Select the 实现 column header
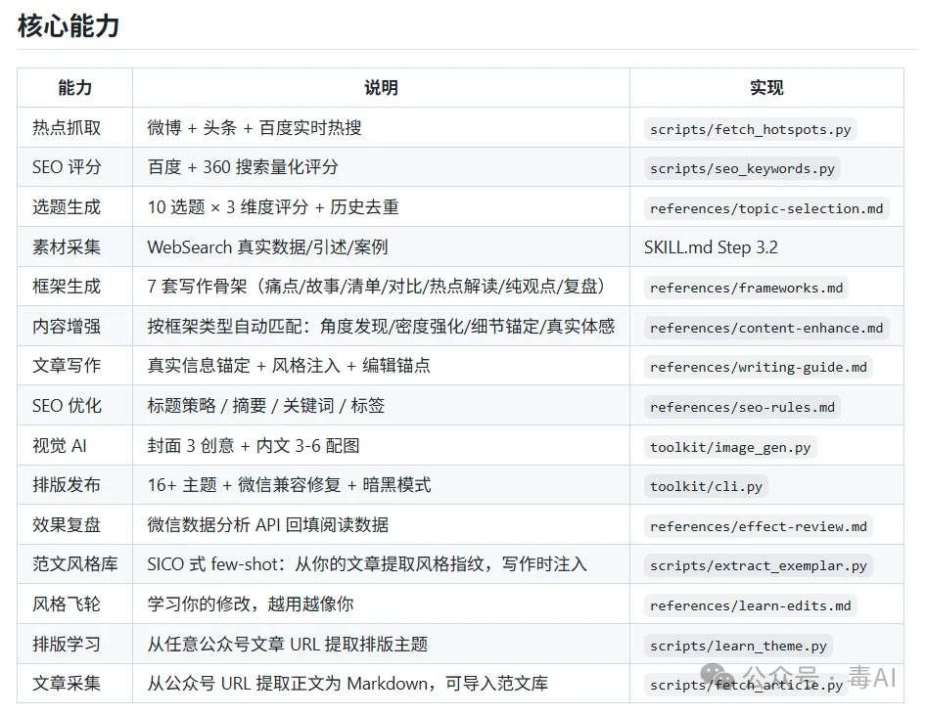Screen dimensions: 926x715 [766, 88]
